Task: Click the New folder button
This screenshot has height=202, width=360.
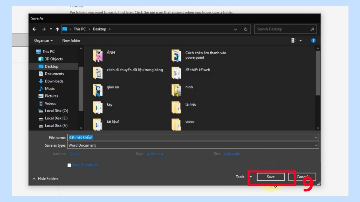Action: 71,40
